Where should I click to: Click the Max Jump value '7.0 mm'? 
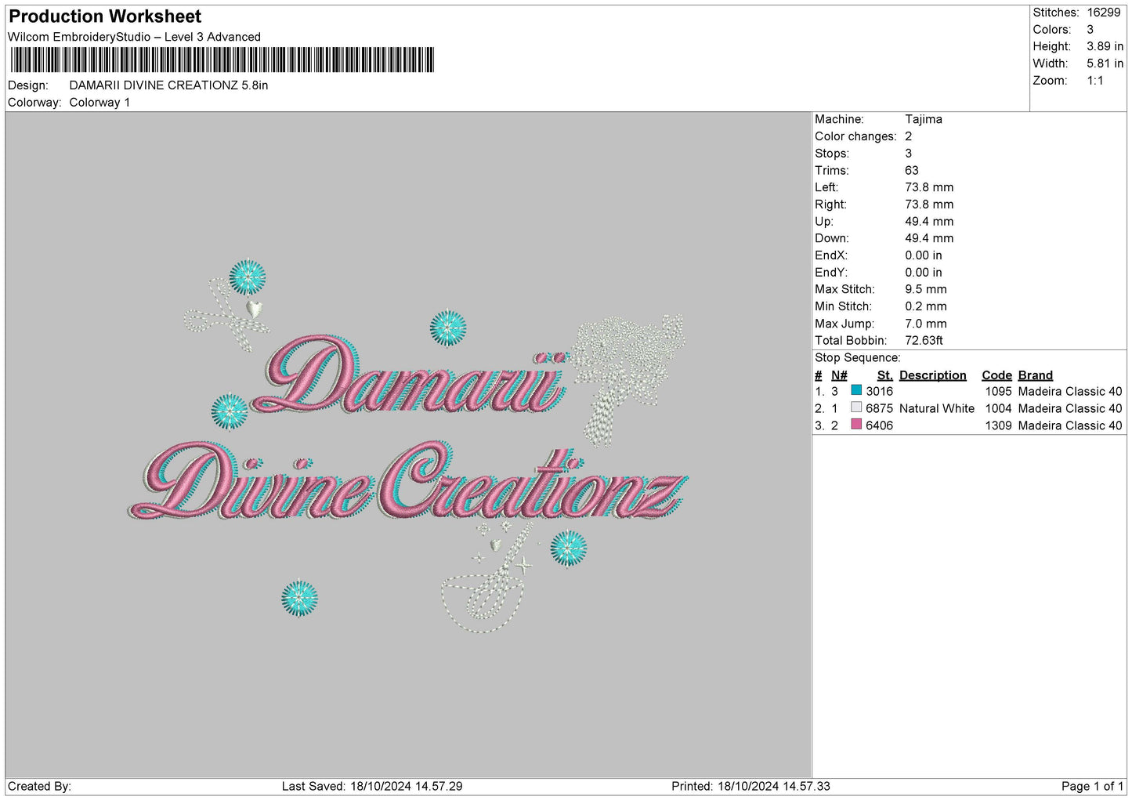926,324
